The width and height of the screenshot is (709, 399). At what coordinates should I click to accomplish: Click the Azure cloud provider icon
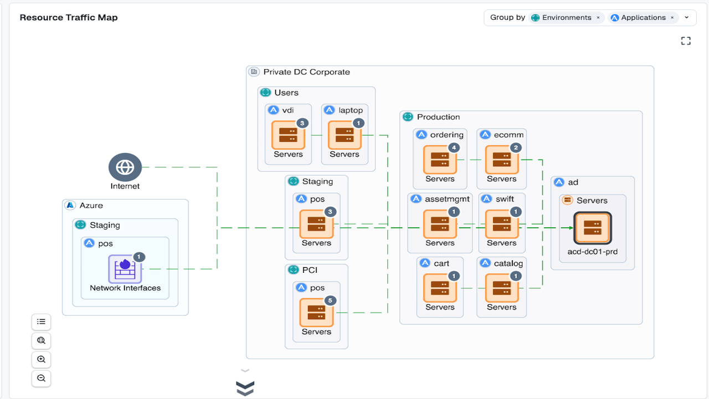pos(70,205)
